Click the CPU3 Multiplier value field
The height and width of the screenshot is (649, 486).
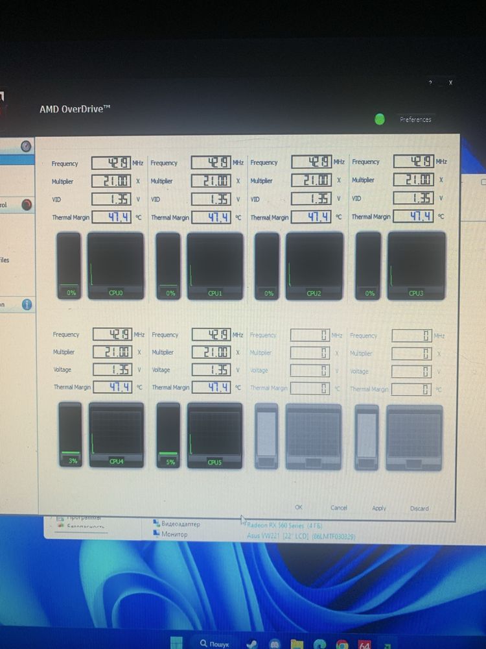coord(413,180)
